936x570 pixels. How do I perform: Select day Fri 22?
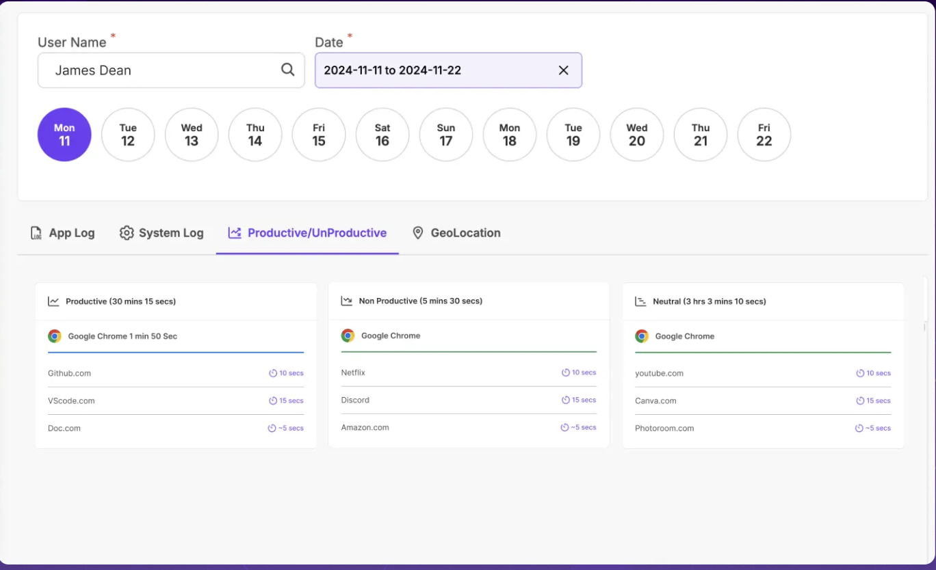point(764,135)
